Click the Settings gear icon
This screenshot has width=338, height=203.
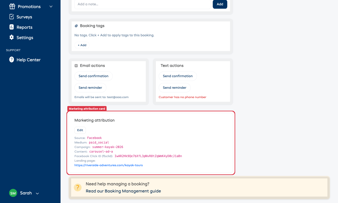tap(12, 37)
